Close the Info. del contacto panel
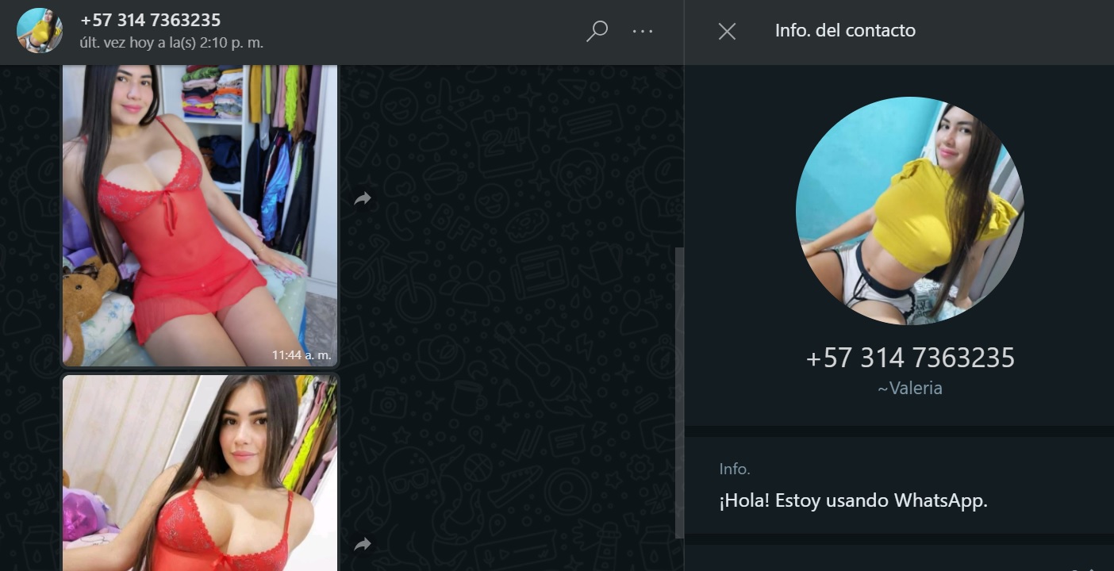This screenshot has height=571, width=1114. (x=727, y=31)
